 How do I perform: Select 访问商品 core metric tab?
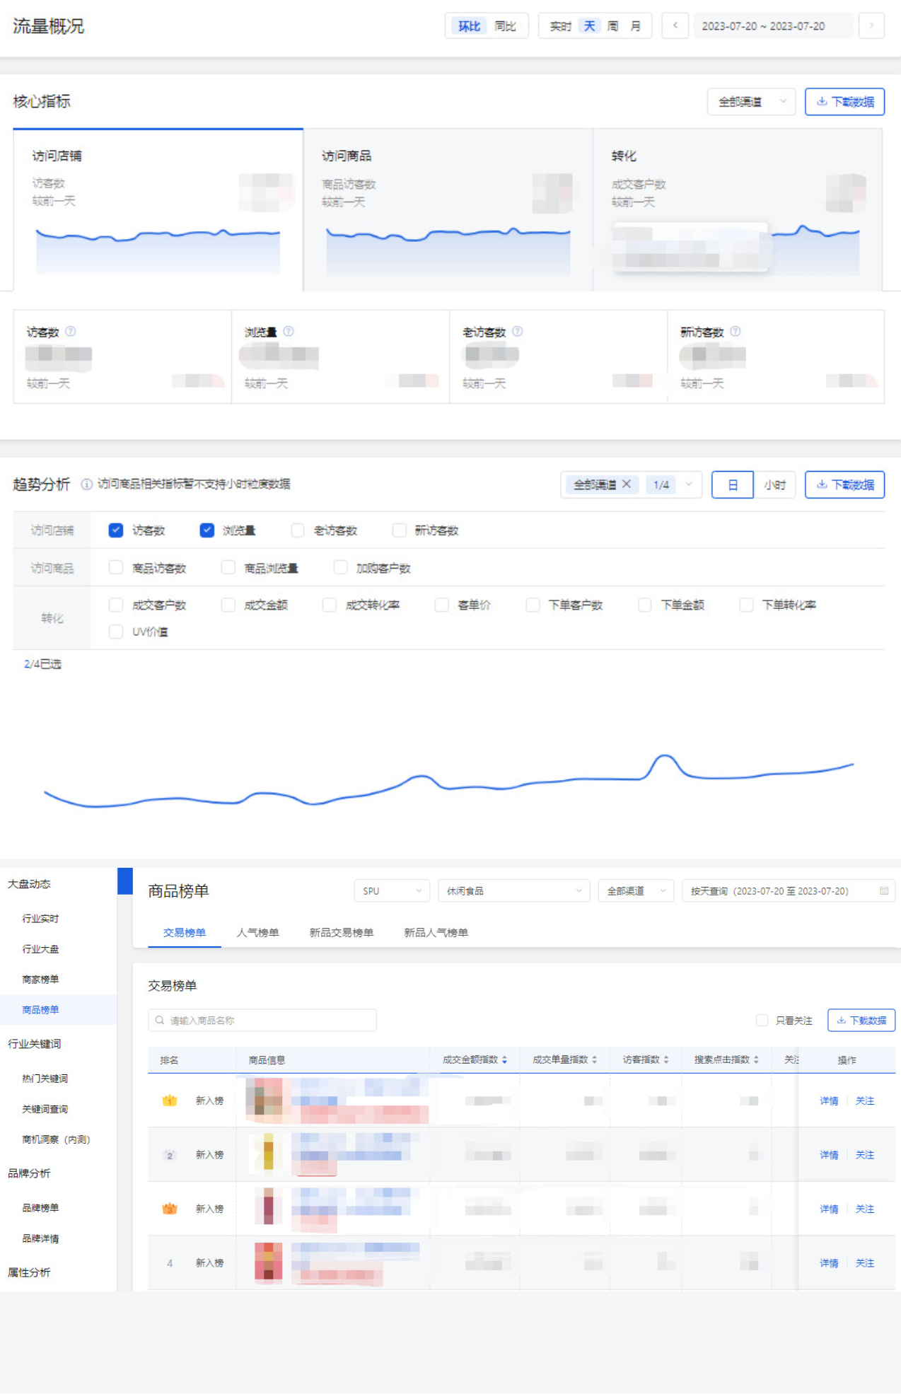click(448, 210)
